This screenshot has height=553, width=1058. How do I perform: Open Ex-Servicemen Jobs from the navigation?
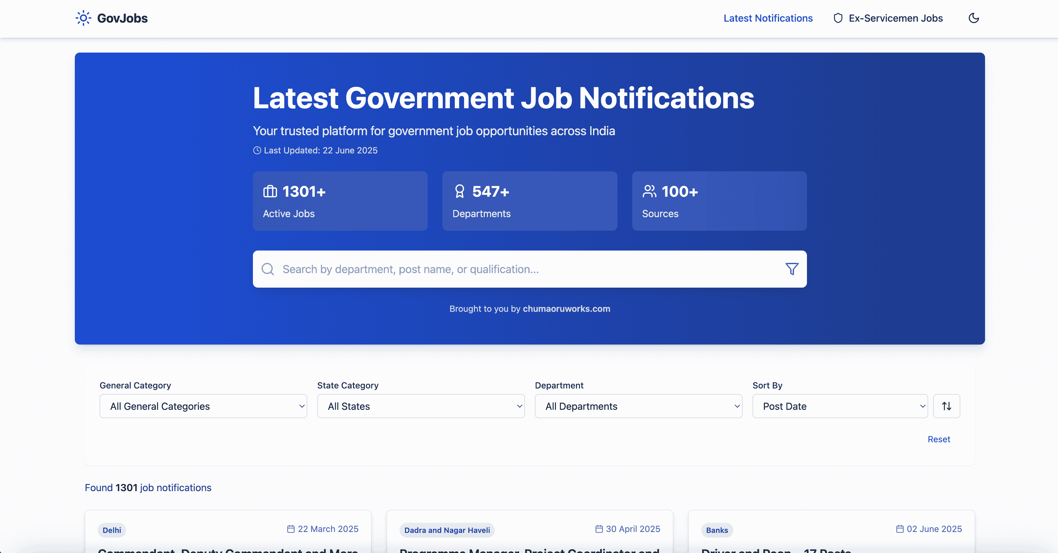(896, 18)
